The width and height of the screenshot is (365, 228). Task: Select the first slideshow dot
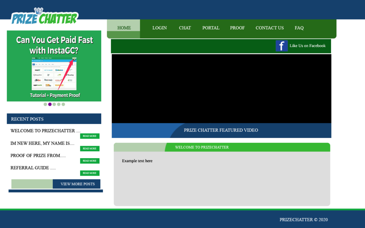[x=45, y=104]
